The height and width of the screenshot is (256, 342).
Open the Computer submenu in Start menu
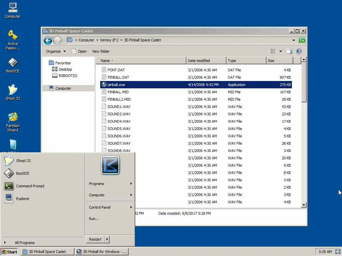click(x=110, y=195)
